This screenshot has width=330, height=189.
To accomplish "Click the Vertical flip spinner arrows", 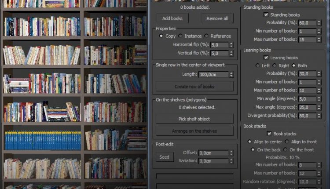I will click(231, 53).
